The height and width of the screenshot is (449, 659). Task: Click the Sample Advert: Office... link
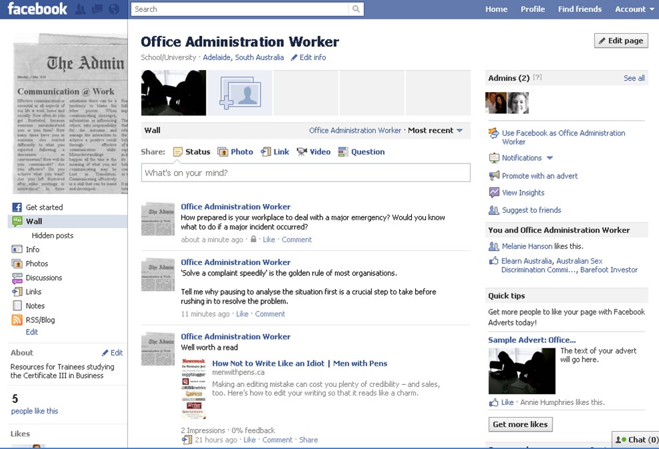pos(532,340)
